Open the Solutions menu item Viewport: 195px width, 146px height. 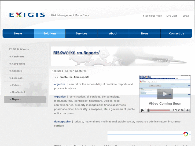click(x=50, y=33)
